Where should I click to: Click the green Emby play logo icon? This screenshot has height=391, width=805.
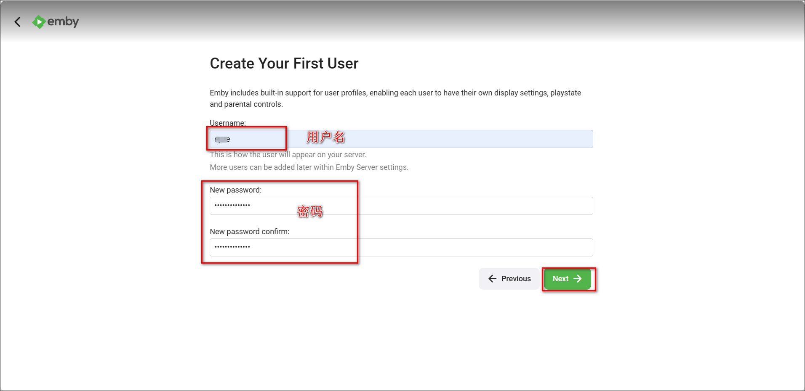click(39, 22)
